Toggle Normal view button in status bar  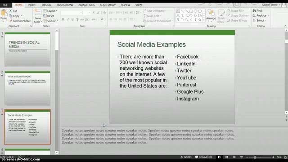(x=219, y=157)
